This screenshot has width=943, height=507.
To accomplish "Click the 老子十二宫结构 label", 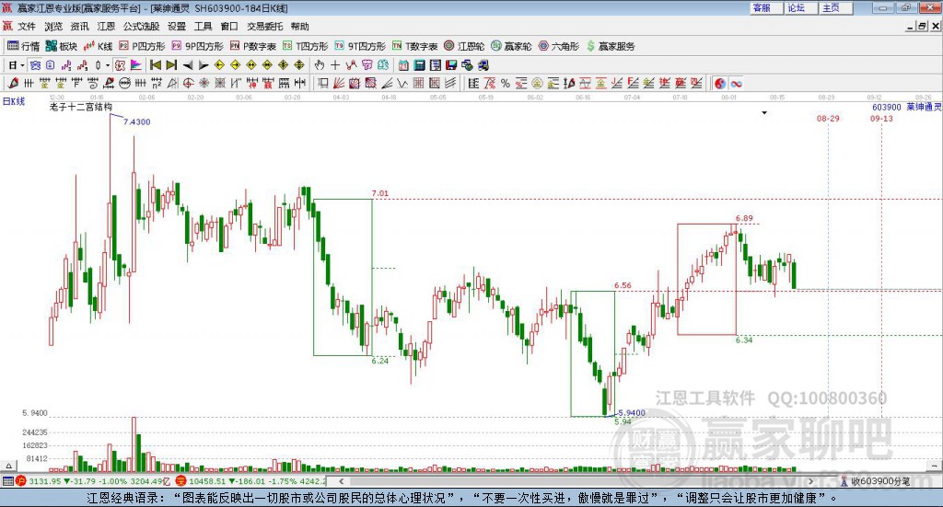I will [x=81, y=107].
